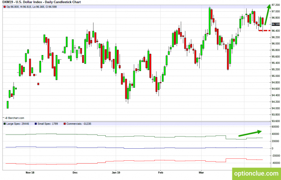Click the 20000 positions axis label
This screenshot has width=281, height=180.
(275, 141)
